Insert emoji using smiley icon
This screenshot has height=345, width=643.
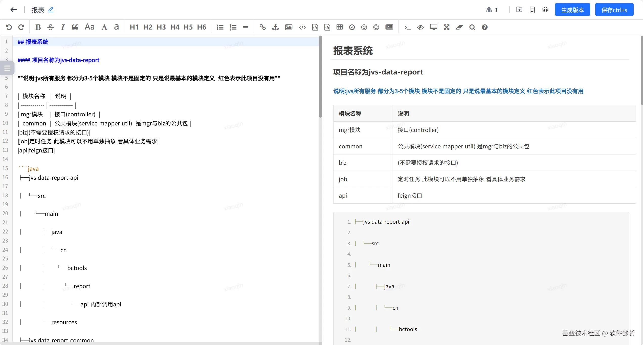[364, 27]
